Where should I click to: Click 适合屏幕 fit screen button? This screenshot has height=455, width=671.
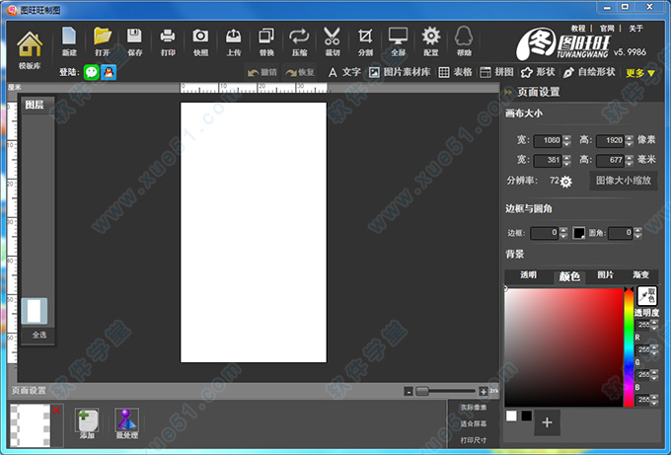pyautogui.click(x=473, y=422)
